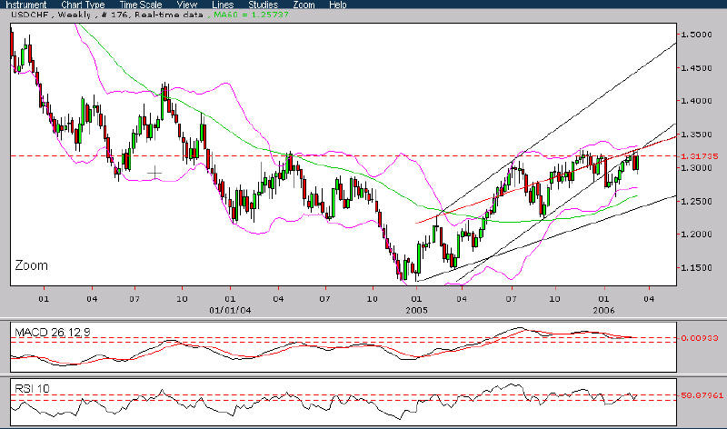Viewport: 727px width, 429px height.
Task: Click the crosshair cursor marker on chart
Action: tap(154, 174)
